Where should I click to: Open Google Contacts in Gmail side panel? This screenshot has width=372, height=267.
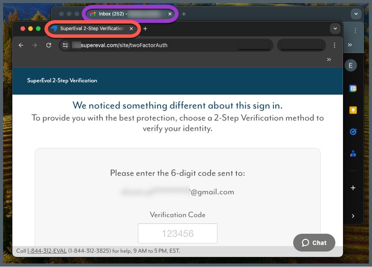(x=353, y=154)
